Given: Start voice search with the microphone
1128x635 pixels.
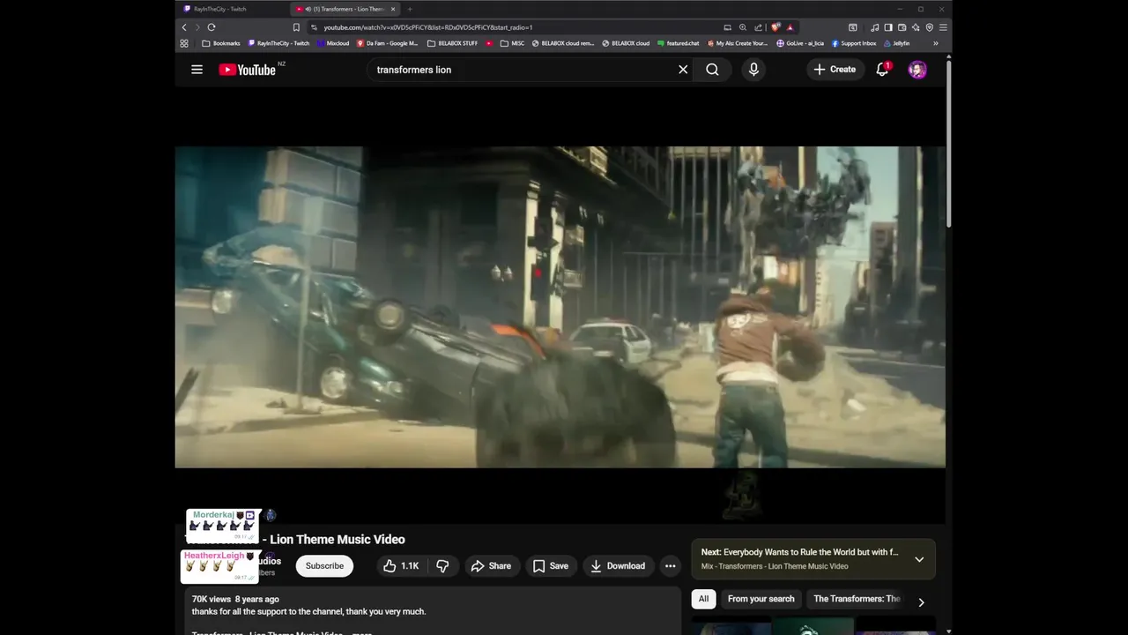Looking at the screenshot, I should coord(753,70).
